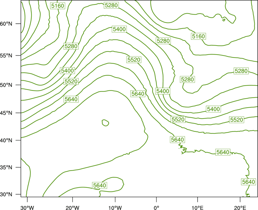Viewport: 258px width, 210px height.
Task: Click the 5160 contour label above 10°E
Action: tap(198, 36)
